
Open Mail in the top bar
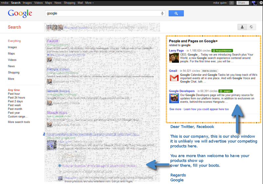[x=80, y=3]
